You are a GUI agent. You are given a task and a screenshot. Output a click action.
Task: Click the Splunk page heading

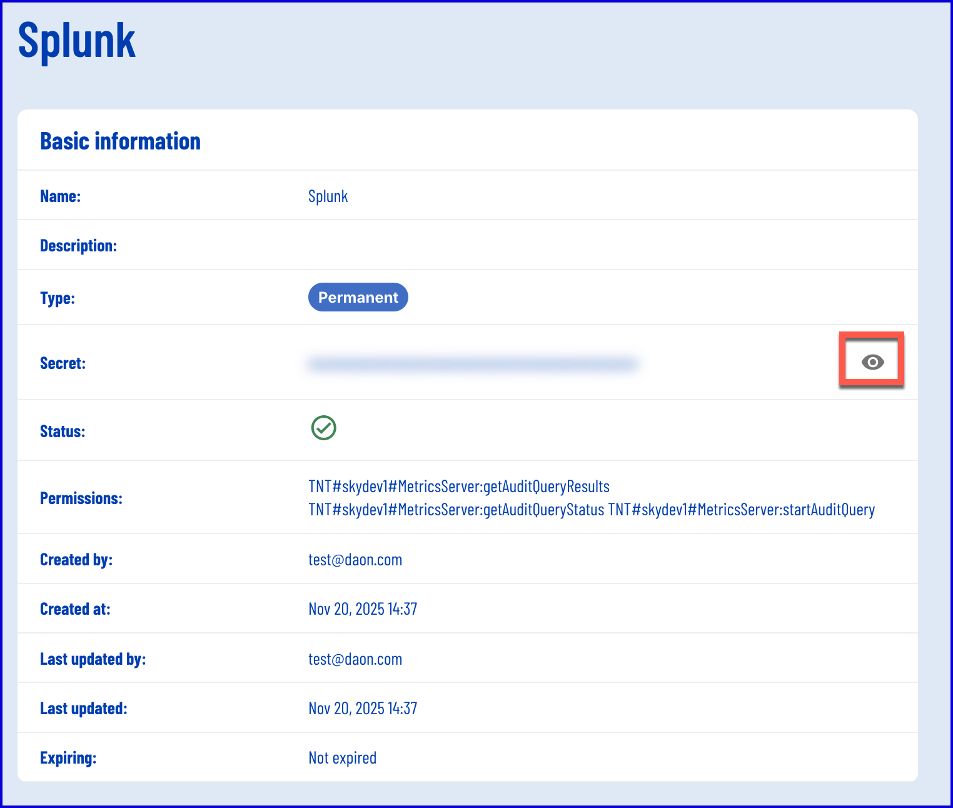[x=77, y=41]
